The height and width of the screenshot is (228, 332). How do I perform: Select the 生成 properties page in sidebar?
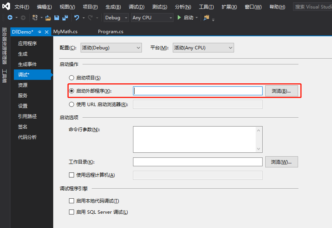(23, 54)
